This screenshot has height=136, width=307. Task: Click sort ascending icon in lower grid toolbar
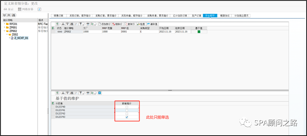pos(63,93)
